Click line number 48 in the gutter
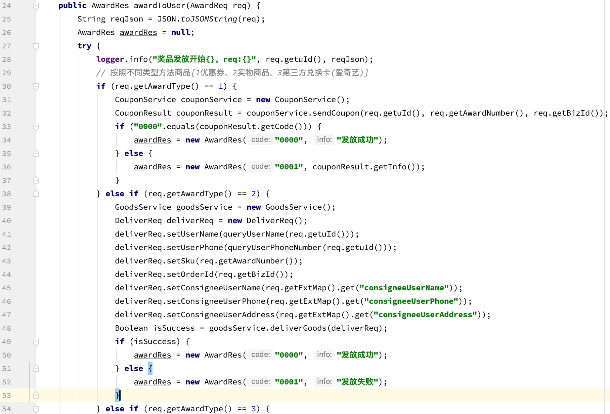Viewport: 610px width, 414px height. coord(7,328)
